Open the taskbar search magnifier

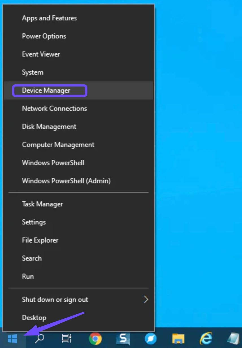tap(40, 338)
